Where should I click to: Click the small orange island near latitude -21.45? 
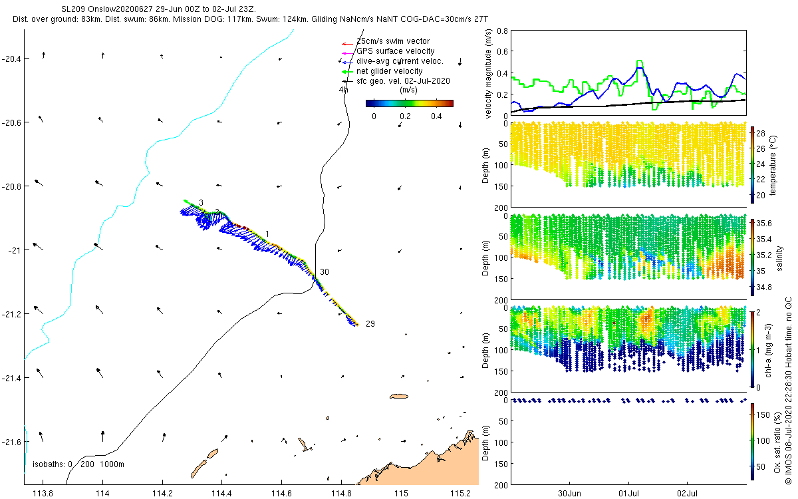398,396
